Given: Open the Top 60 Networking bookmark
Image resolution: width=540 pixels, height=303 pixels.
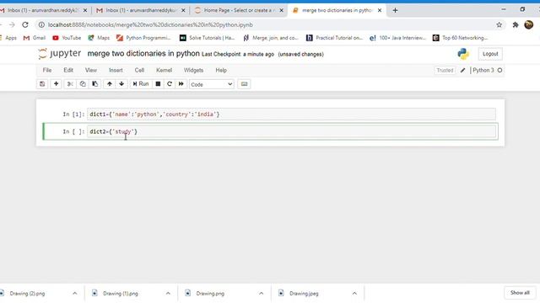Looking at the screenshot, I should (461, 38).
